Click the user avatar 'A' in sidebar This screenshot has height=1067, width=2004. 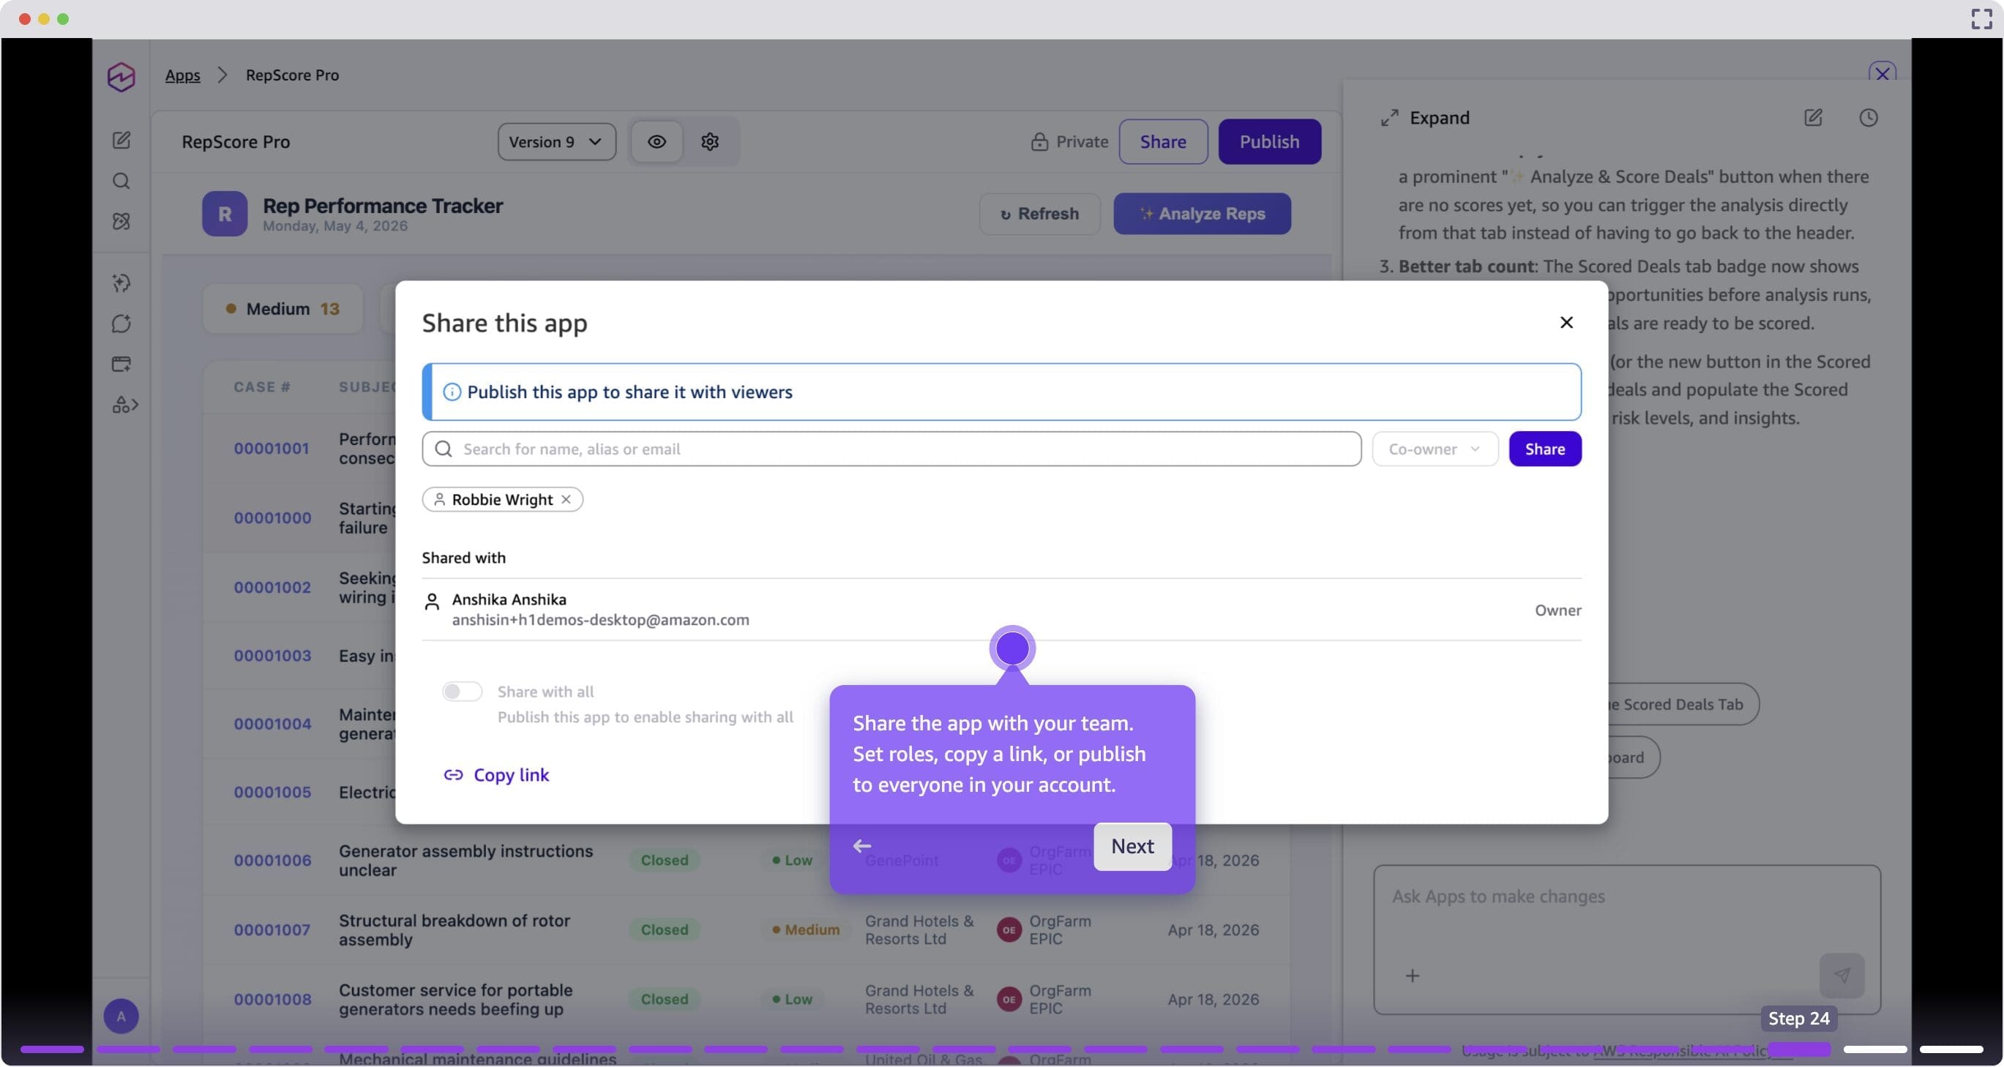tap(121, 1017)
